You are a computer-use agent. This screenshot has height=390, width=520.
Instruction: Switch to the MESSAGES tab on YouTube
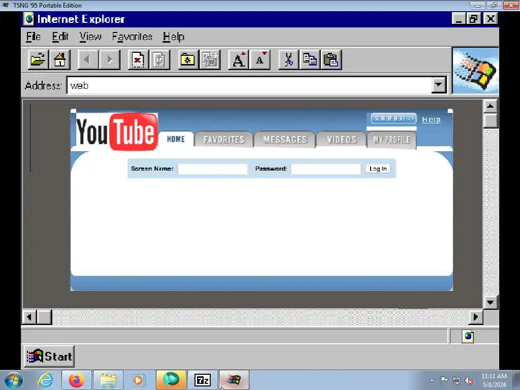(x=285, y=139)
